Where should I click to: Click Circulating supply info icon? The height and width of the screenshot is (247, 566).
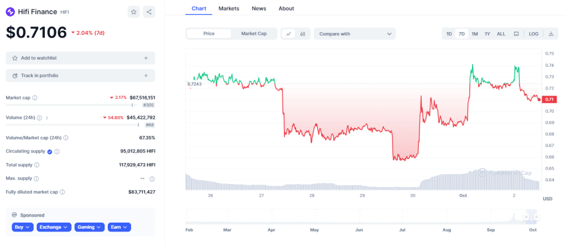57,151
